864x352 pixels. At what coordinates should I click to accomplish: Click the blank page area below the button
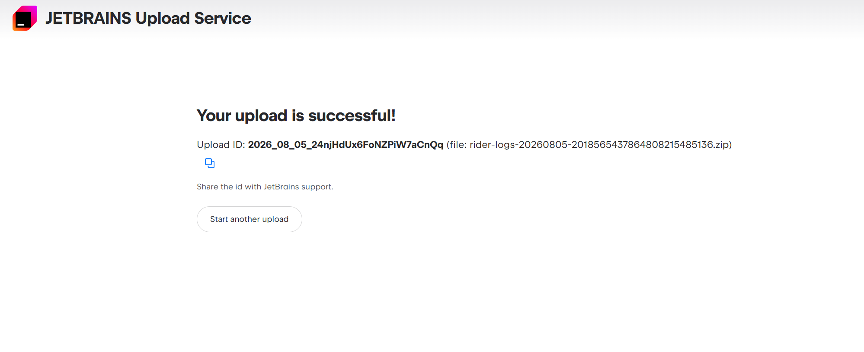432,294
